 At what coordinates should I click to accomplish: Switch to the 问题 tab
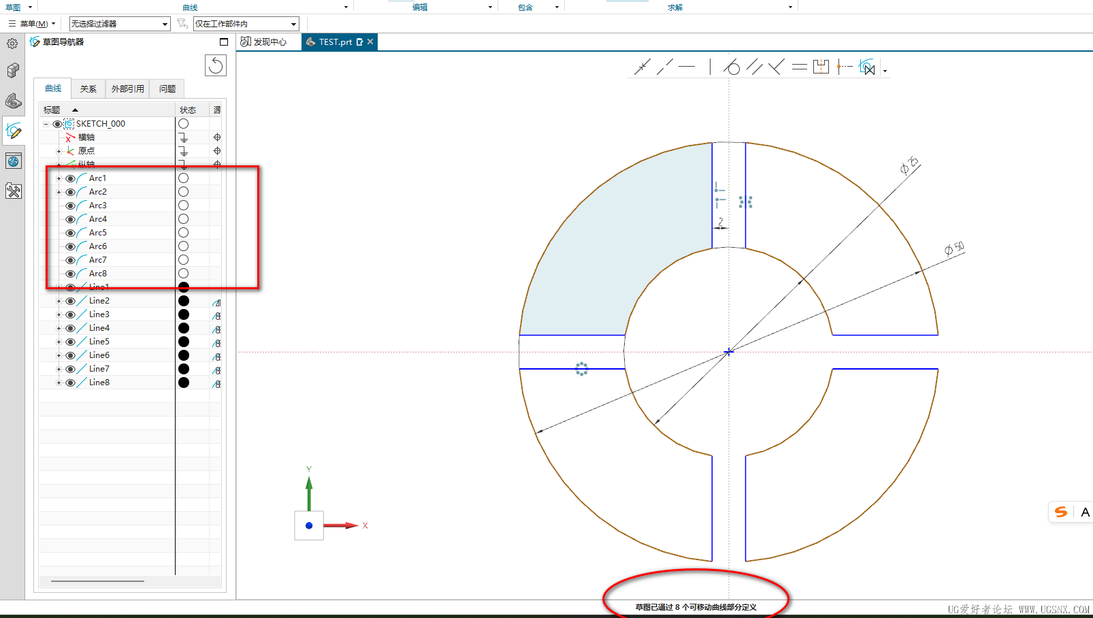point(167,89)
